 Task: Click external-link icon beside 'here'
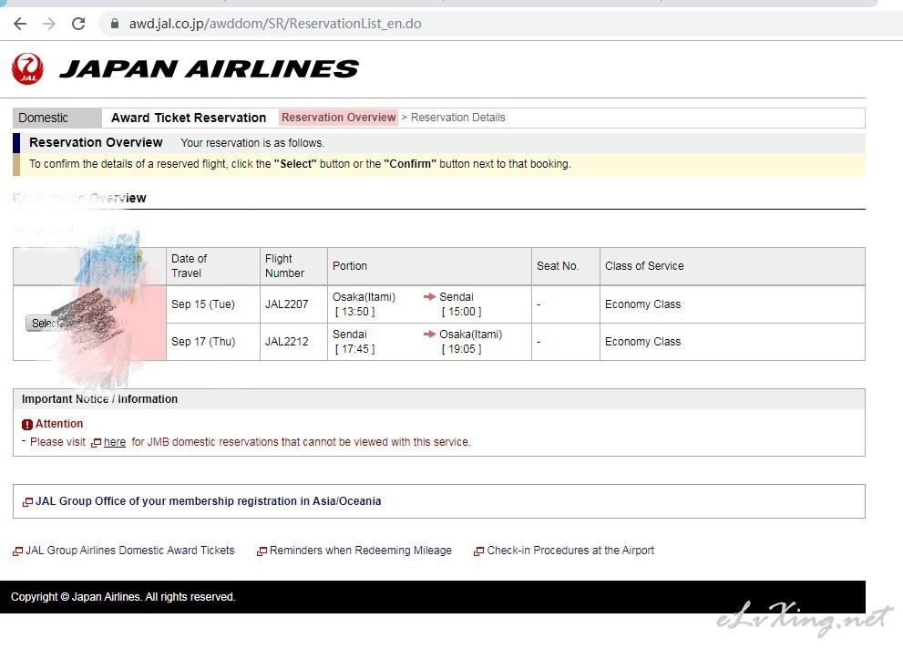[x=97, y=443]
